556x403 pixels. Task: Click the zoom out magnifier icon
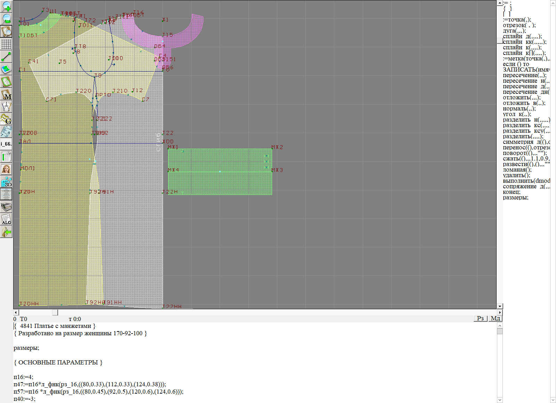coord(6,19)
